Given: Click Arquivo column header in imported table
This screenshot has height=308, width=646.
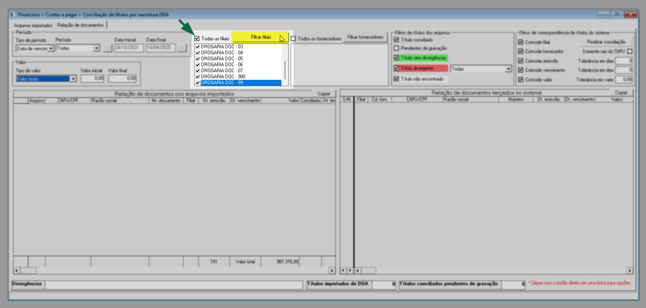Looking at the screenshot, I should 37,101.
